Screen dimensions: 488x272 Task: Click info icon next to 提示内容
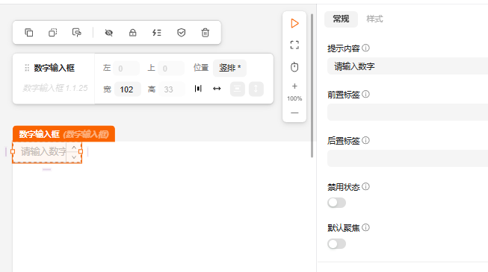(366, 48)
